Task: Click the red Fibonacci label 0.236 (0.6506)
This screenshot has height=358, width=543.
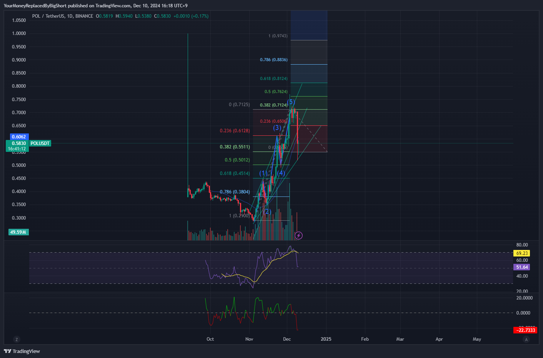Action: 273,121
